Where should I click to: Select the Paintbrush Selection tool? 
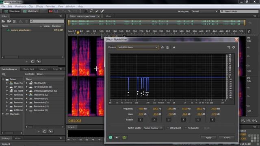(x=97, y=11)
